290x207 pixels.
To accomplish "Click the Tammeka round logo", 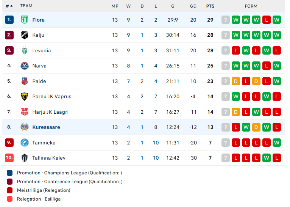I will tap(24, 143).
